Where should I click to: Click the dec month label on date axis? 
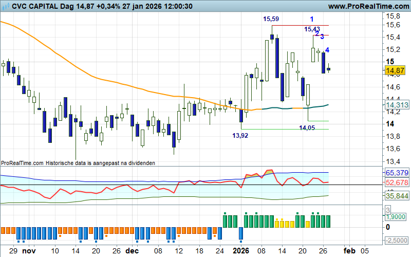[133, 251]
